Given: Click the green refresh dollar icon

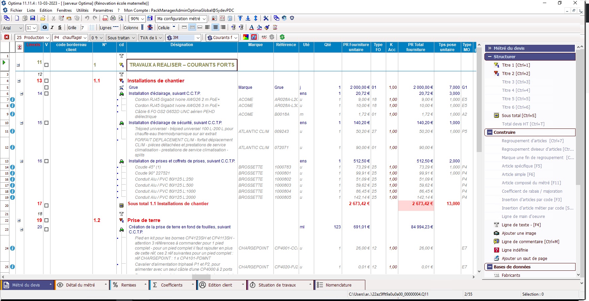Looking at the screenshot, I should (282, 37).
